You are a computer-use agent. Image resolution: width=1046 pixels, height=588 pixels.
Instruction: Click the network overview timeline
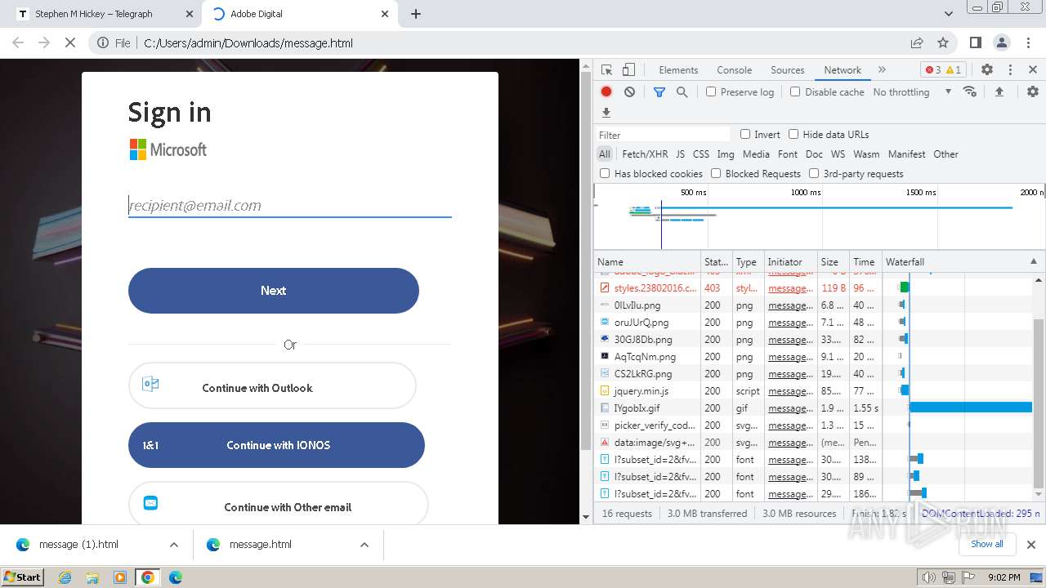point(819,216)
